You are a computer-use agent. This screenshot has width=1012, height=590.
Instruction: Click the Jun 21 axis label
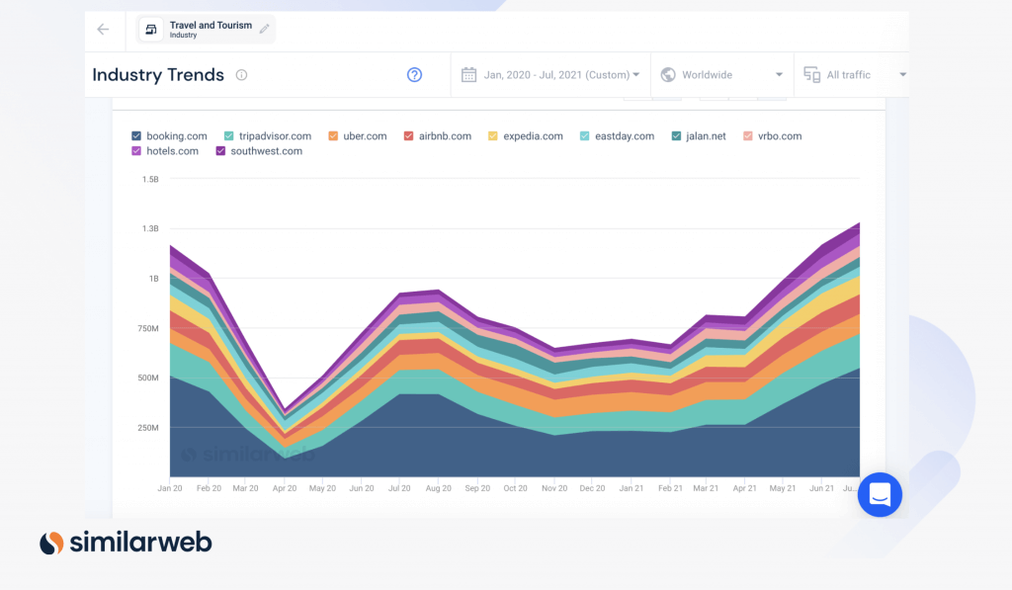[x=821, y=488]
